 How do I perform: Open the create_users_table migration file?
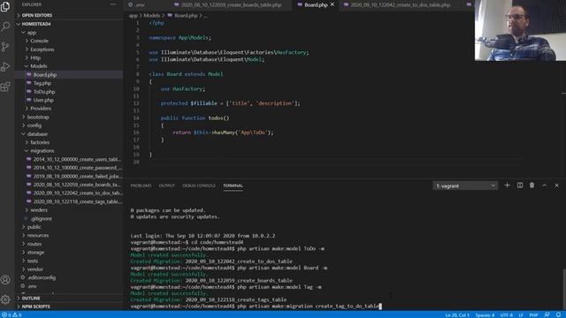[69, 159]
